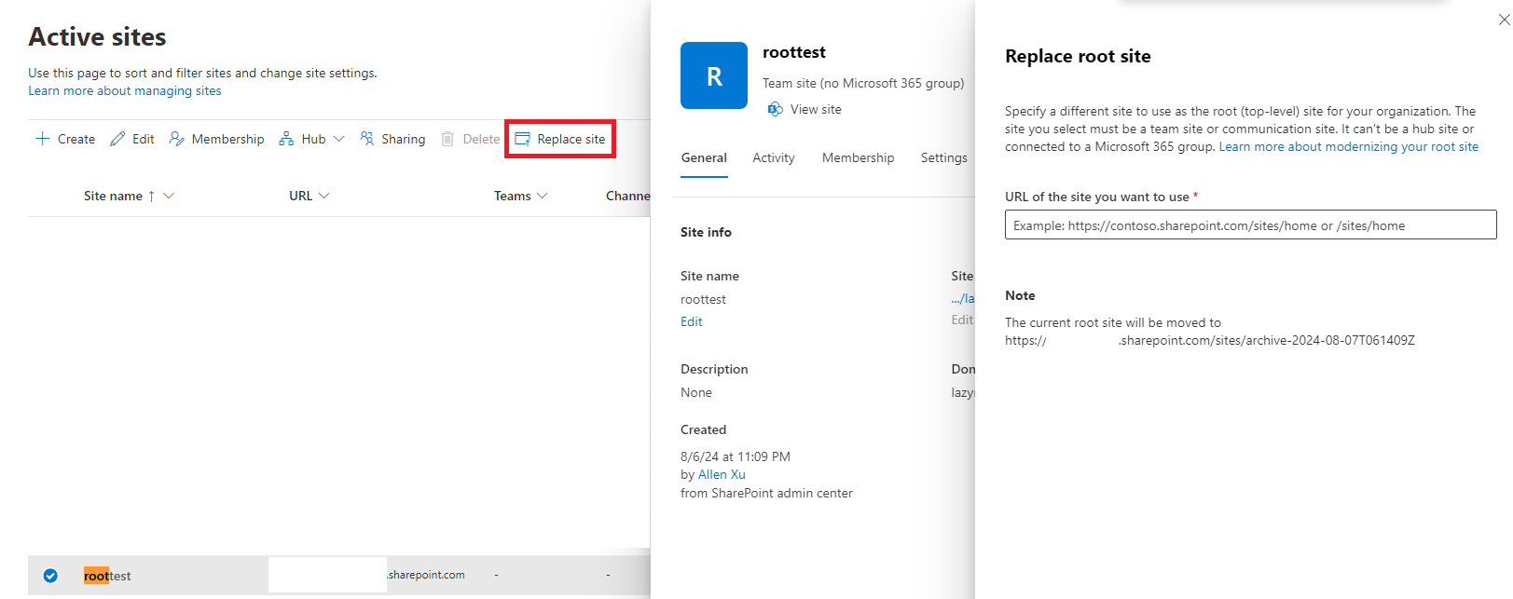Click the Replace site icon

tap(523, 139)
